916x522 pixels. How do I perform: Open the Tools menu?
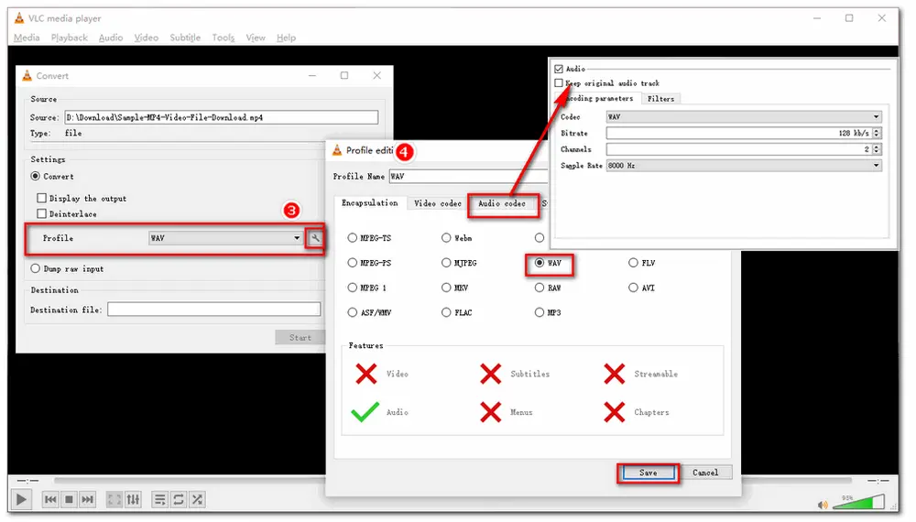tap(224, 38)
